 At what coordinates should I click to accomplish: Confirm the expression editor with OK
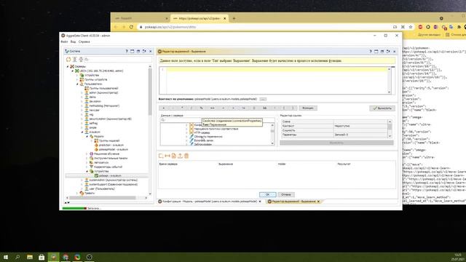[267, 194]
